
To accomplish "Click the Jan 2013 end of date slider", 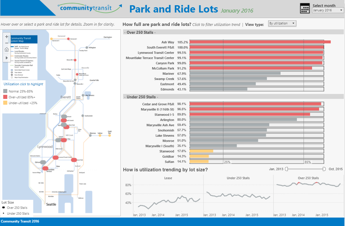I will [x=287, y=169].
